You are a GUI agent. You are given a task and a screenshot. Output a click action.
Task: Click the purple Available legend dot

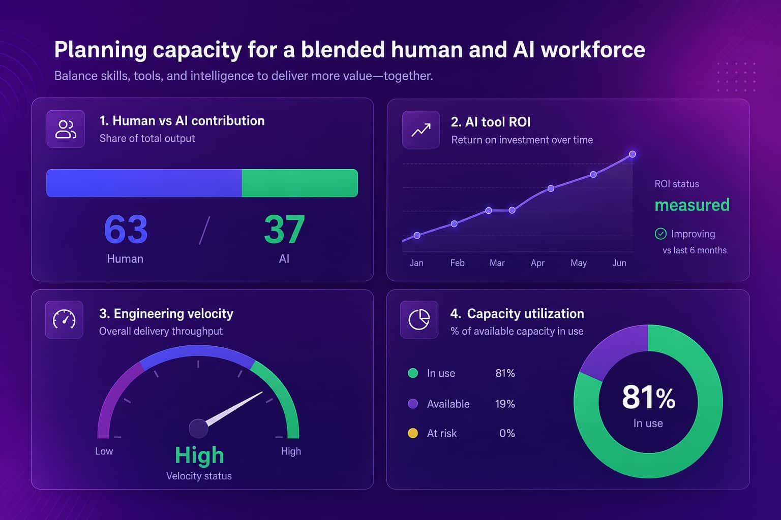point(413,404)
